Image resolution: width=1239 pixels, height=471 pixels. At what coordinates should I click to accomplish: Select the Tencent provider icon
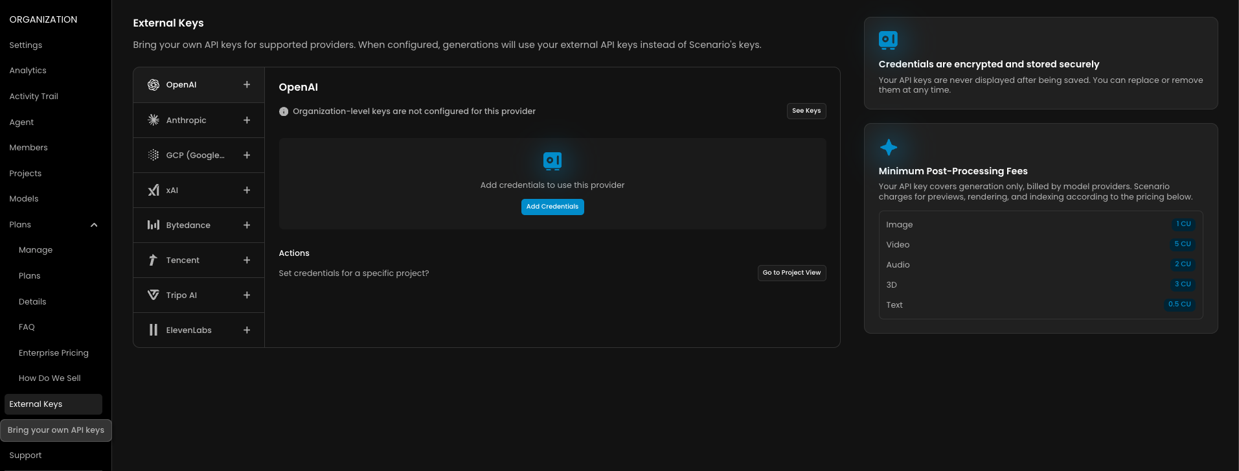click(x=153, y=260)
